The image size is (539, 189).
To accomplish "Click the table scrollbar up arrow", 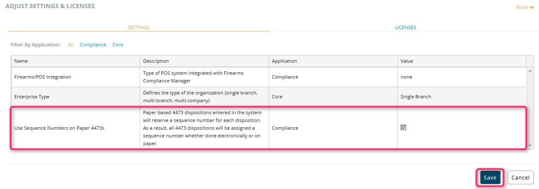I will [530, 70].
